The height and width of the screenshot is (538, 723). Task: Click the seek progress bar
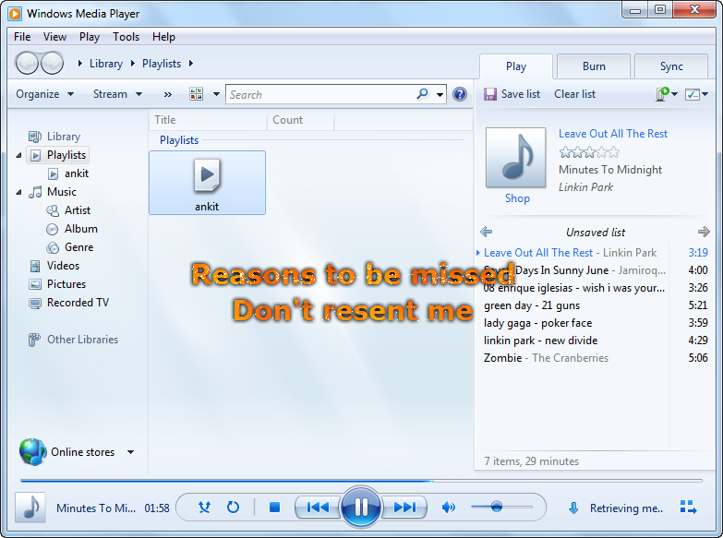(362, 481)
